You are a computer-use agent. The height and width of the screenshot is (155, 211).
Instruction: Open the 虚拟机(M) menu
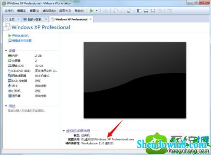coord(49,11)
